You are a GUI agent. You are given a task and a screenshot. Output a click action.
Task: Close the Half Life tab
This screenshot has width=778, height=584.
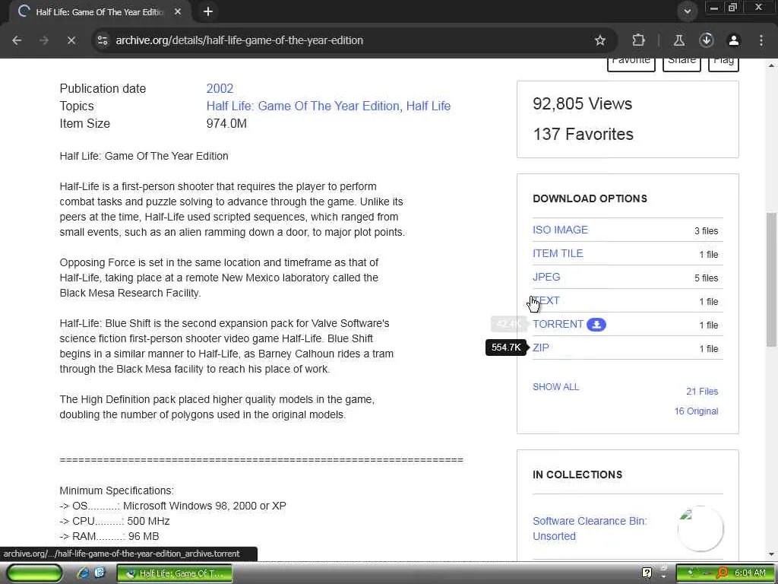click(178, 11)
